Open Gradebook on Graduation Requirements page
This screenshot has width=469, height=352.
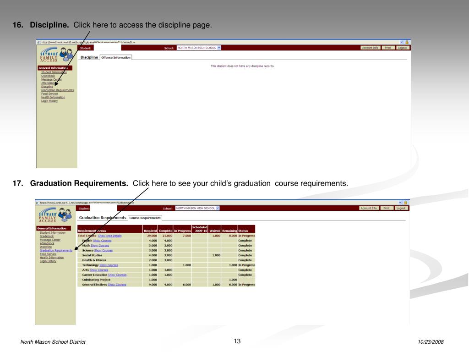(47, 236)
